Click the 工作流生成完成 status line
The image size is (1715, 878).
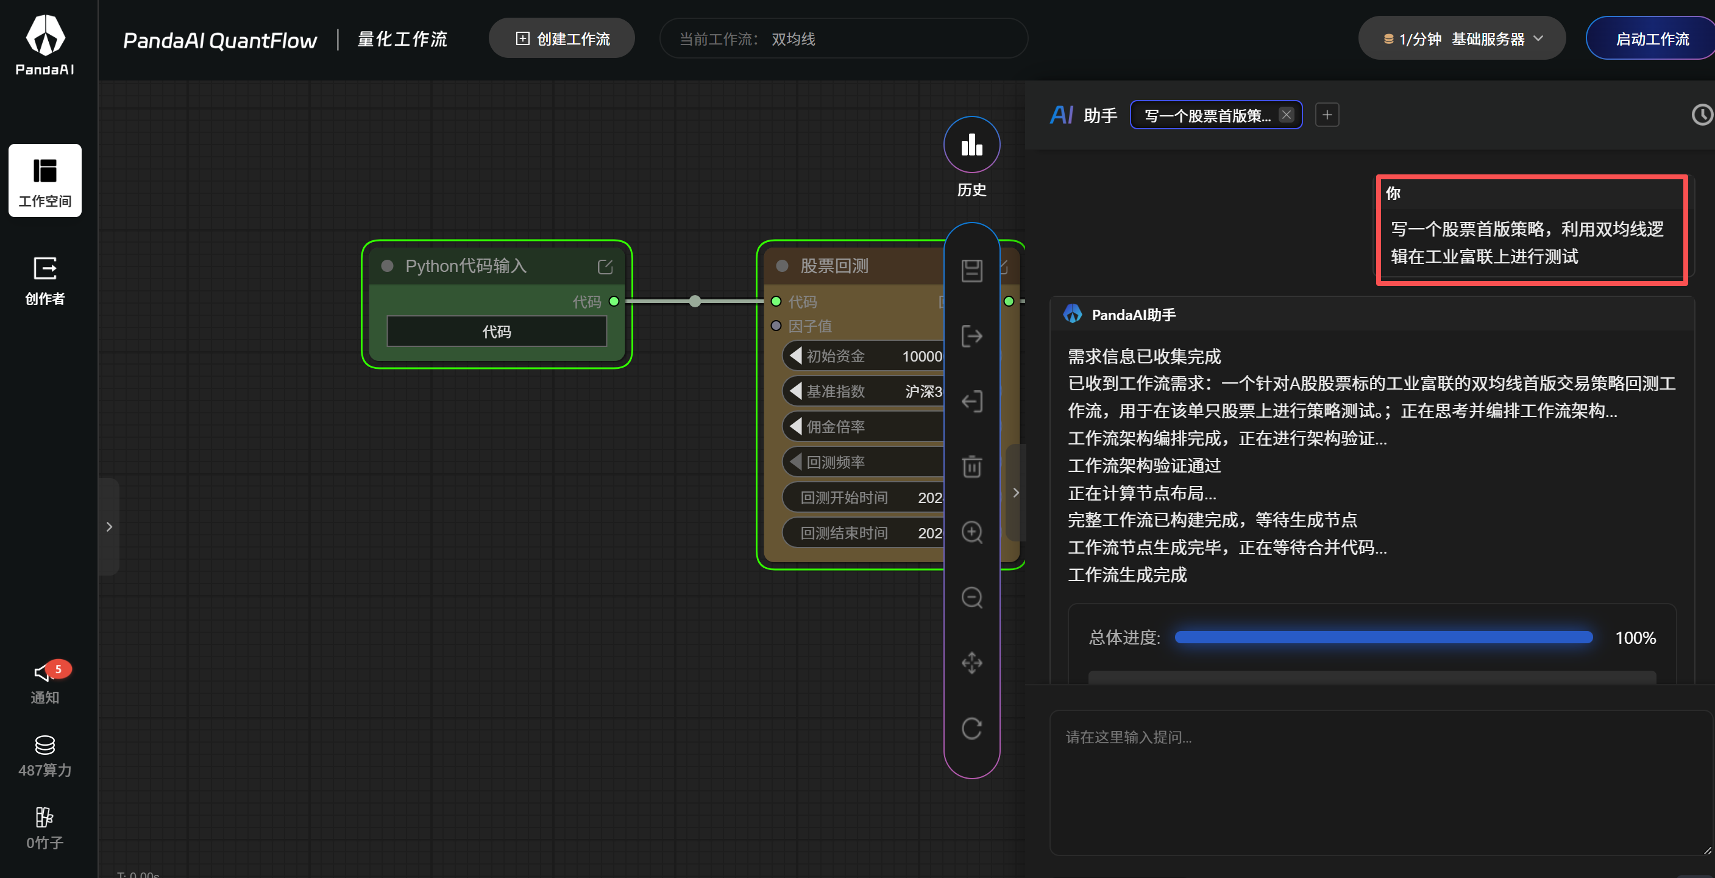click(1127, 574)
